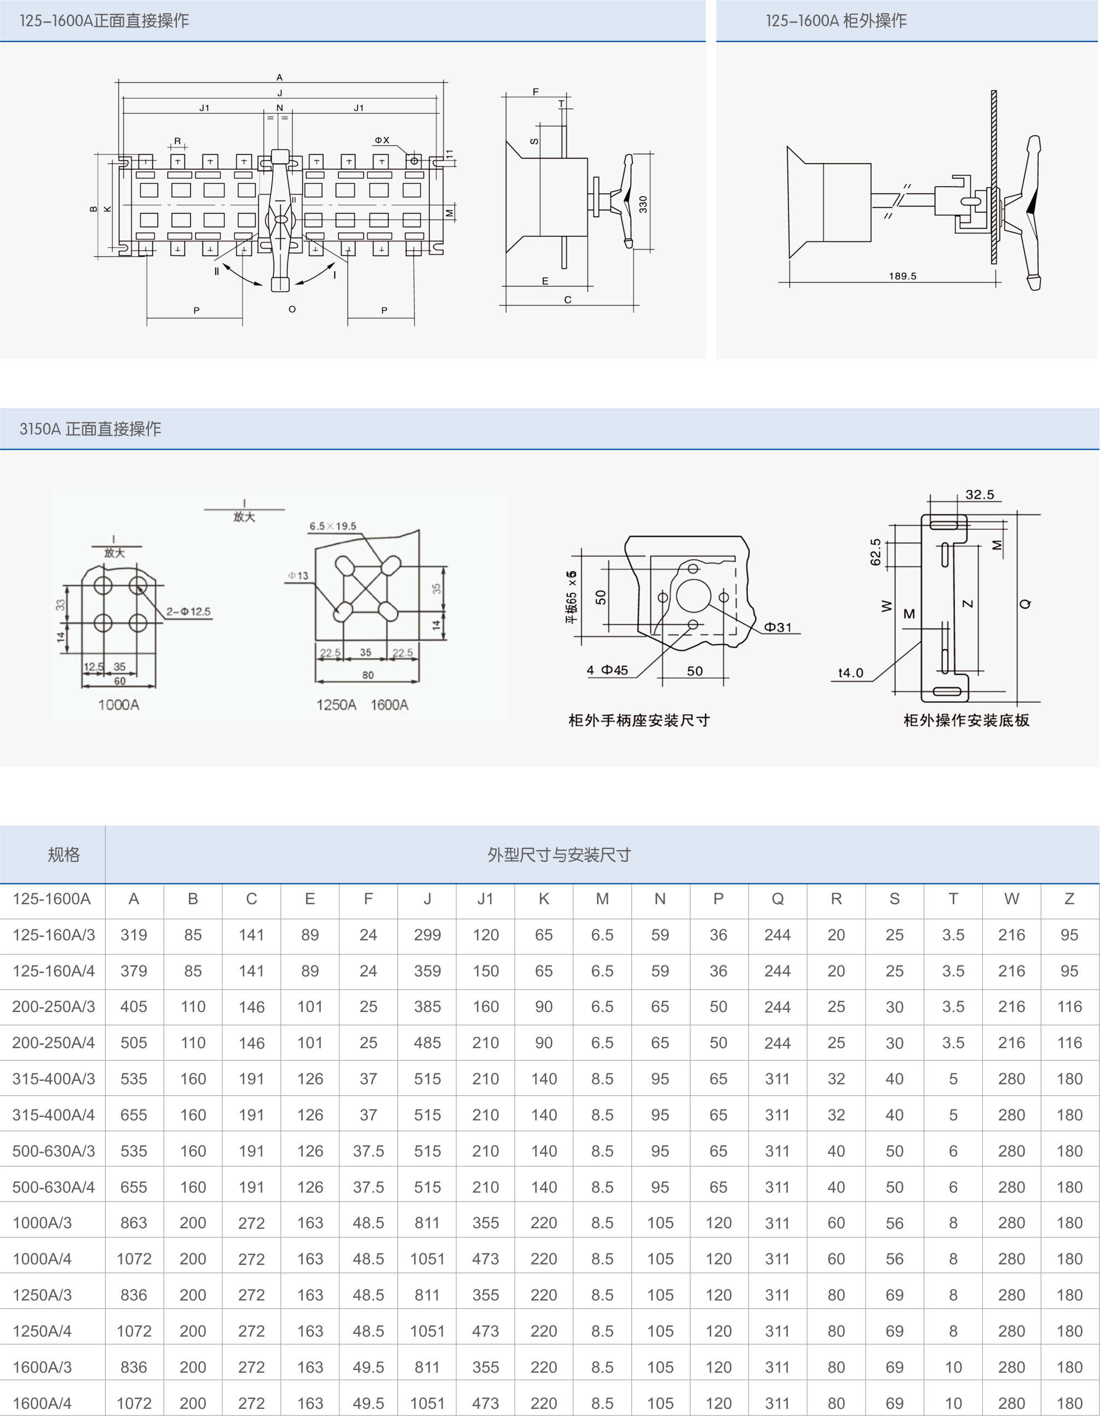1100x1416 pixels.
Task: Click value '863' in the 1000A/3 row
Action: coord(134,1223)
